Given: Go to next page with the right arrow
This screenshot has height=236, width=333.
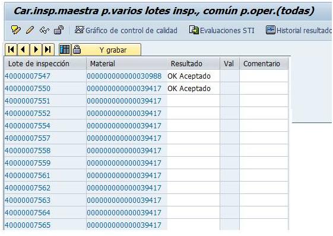Looking at the screenshot, I should tap(36, 50).
